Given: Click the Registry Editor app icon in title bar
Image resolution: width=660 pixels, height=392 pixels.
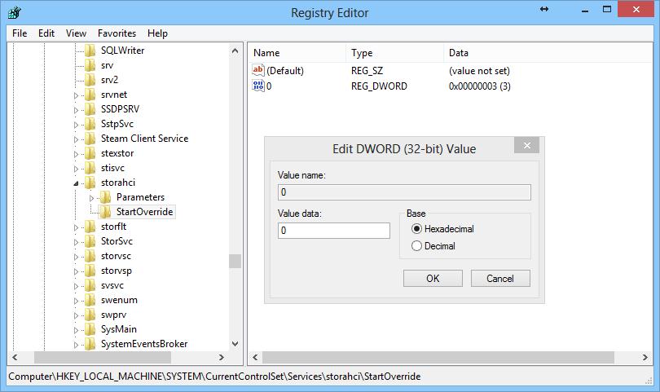Looking at the screenshot, I should pos(15,12).
